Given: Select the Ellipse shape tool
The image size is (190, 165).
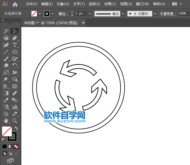Looking at the screenshot, I should click(15, 52).
